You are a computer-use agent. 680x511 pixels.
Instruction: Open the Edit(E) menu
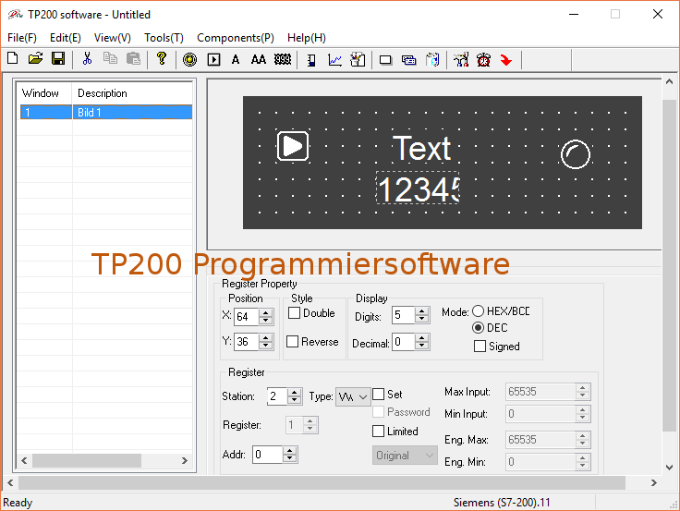coord(65,38)
